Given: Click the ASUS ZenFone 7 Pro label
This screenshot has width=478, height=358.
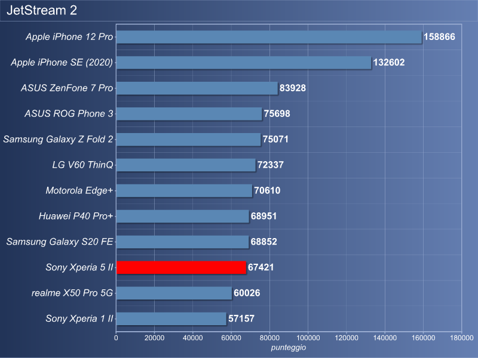Looking at the screenshot, I should (x=67, y=88).
